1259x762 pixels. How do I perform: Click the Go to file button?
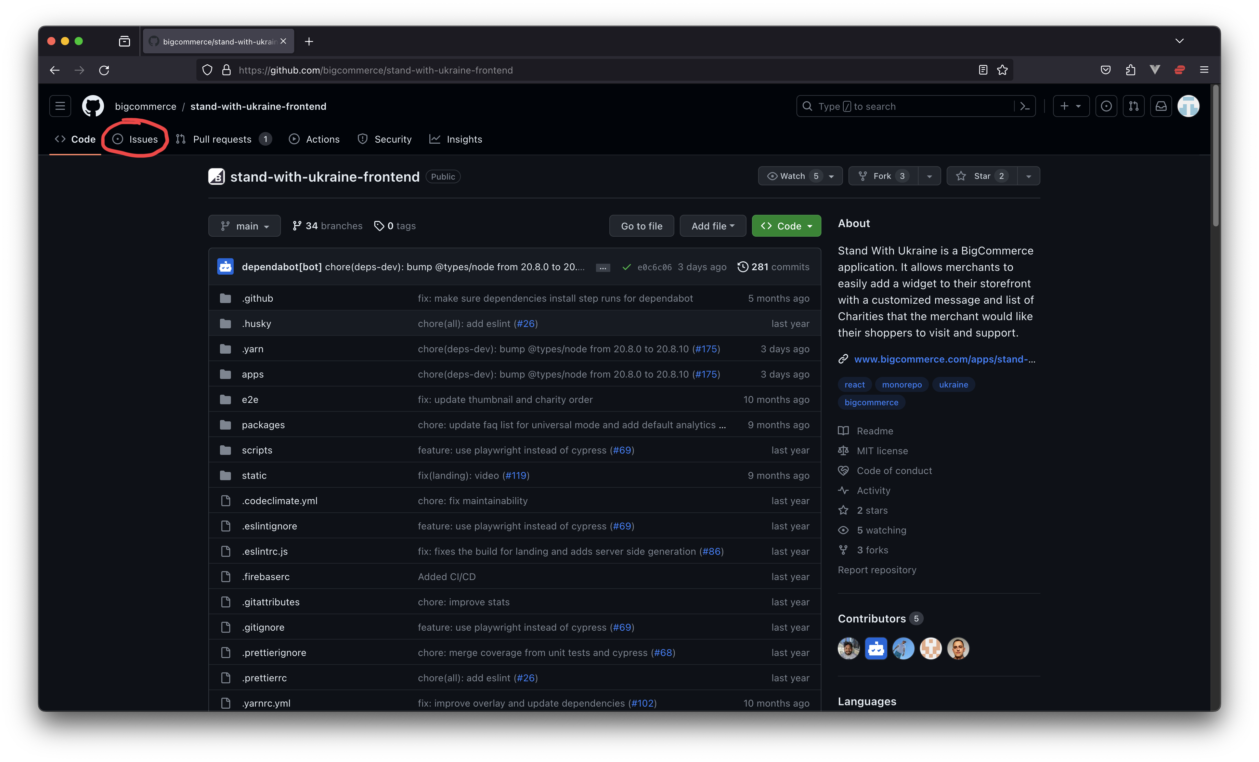(x=641, y=226)
